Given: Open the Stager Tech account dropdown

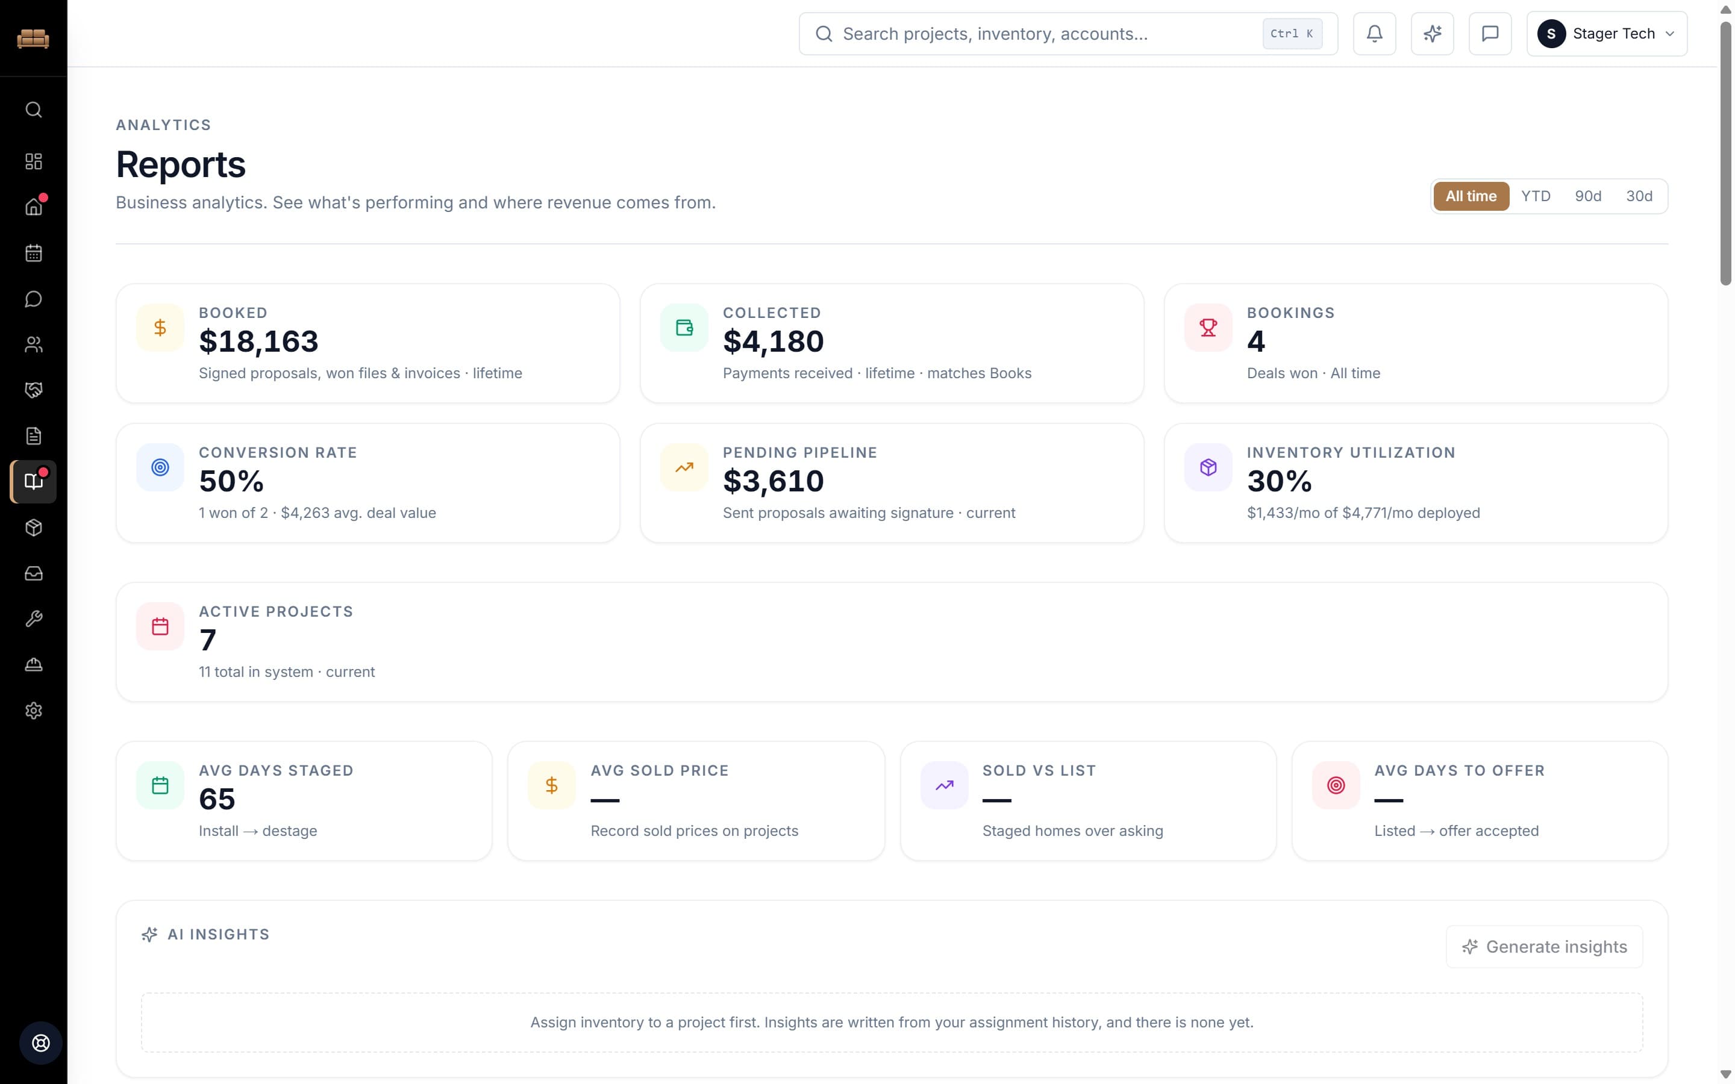Looking at the screenshot, I should tap(1607, 34).
